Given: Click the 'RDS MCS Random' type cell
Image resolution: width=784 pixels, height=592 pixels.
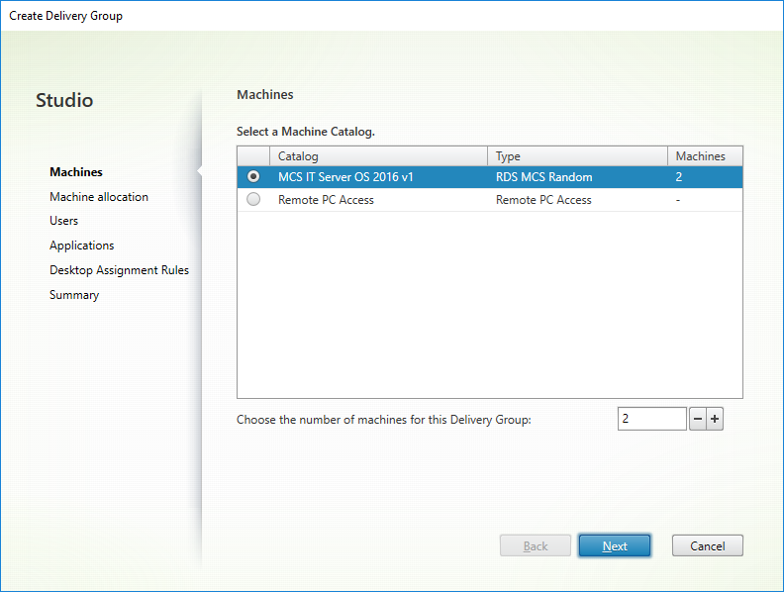Looking at the screenshot, I should click(x=544, y=177).
